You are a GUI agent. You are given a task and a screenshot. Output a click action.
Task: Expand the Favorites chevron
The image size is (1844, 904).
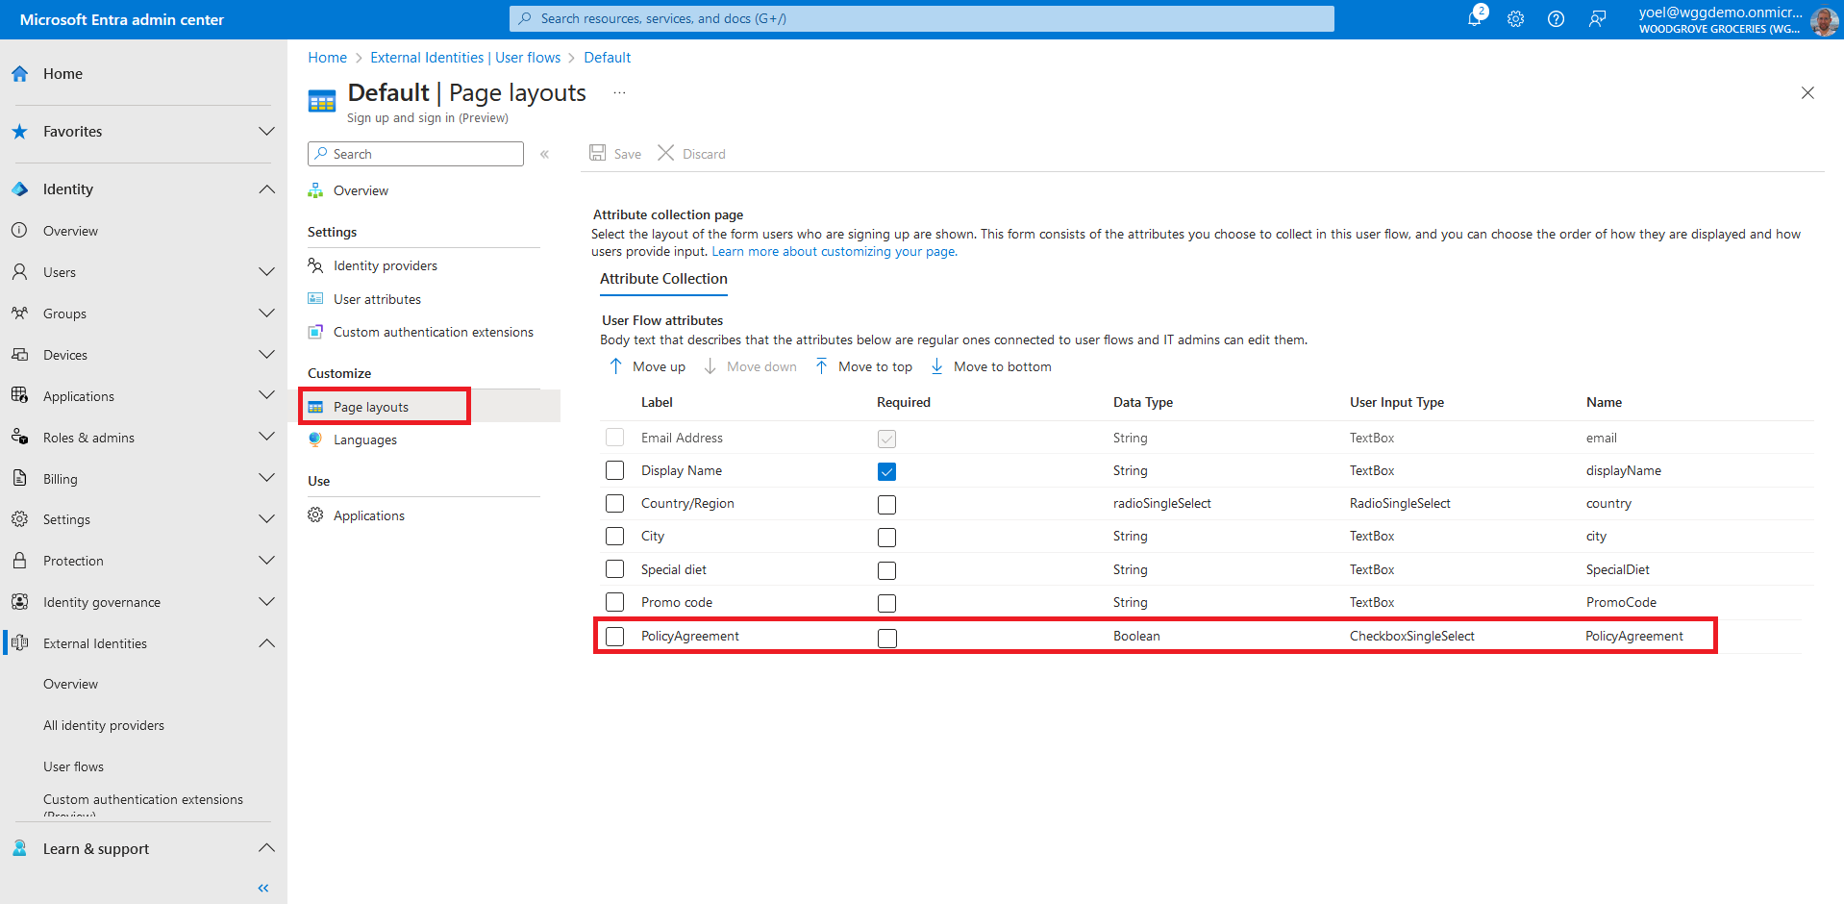point(266,132)
